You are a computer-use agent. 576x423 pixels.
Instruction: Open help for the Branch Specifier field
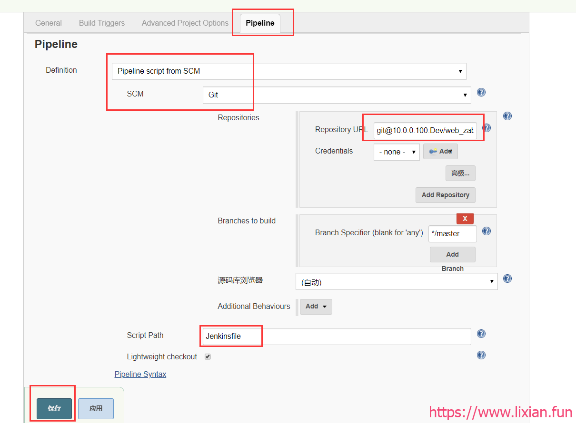pos(487,231)
